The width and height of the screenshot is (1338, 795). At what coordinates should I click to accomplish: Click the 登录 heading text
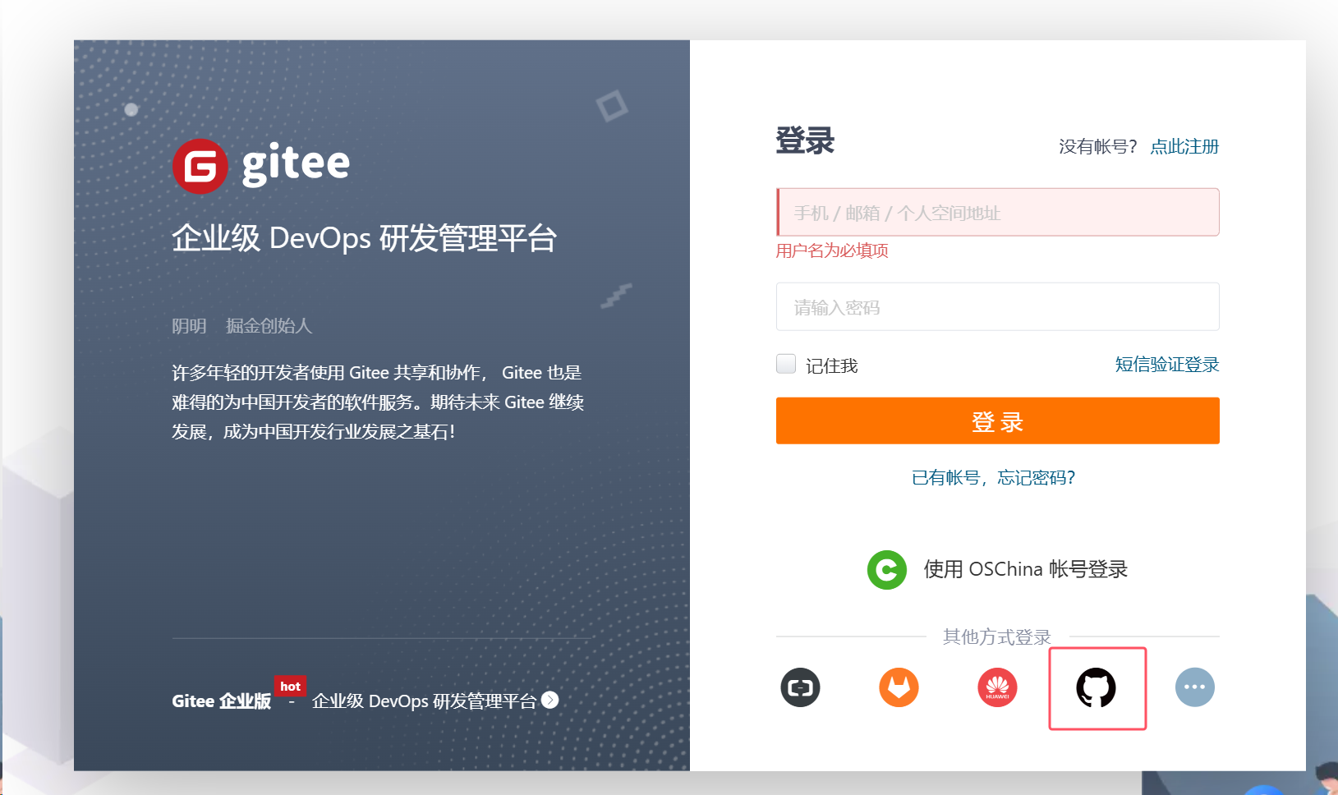click(x=805, y=140)
